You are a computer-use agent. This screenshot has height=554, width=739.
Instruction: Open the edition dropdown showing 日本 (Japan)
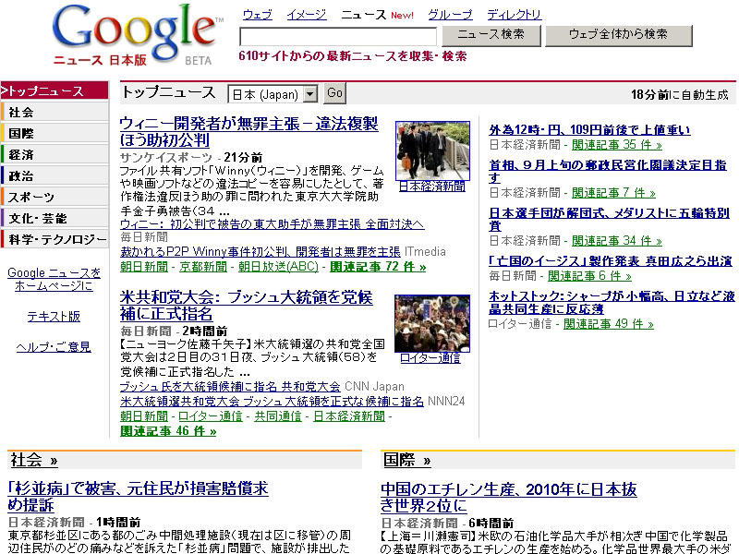(x=273, y=94)
